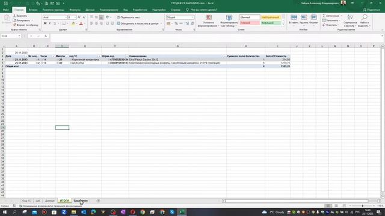Open the Наименование column filter dropdown
Screen dimensions: 385x216
point(224,56)
